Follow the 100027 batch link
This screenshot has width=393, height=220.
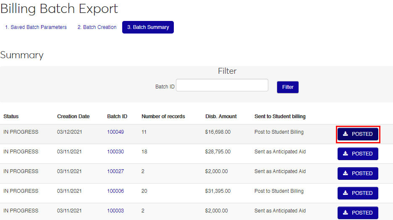(x=115, y=171)
